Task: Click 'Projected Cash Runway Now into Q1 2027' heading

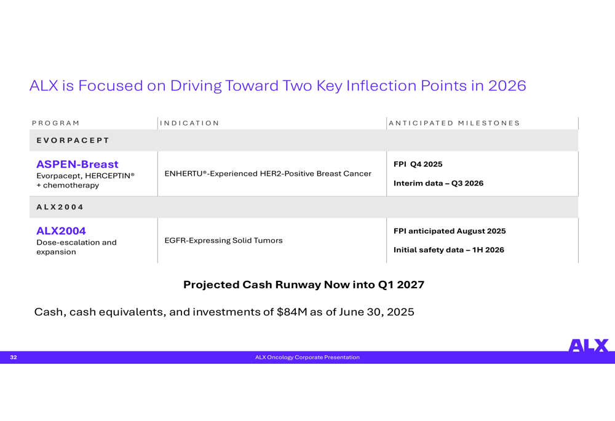Action: (304, 285)
